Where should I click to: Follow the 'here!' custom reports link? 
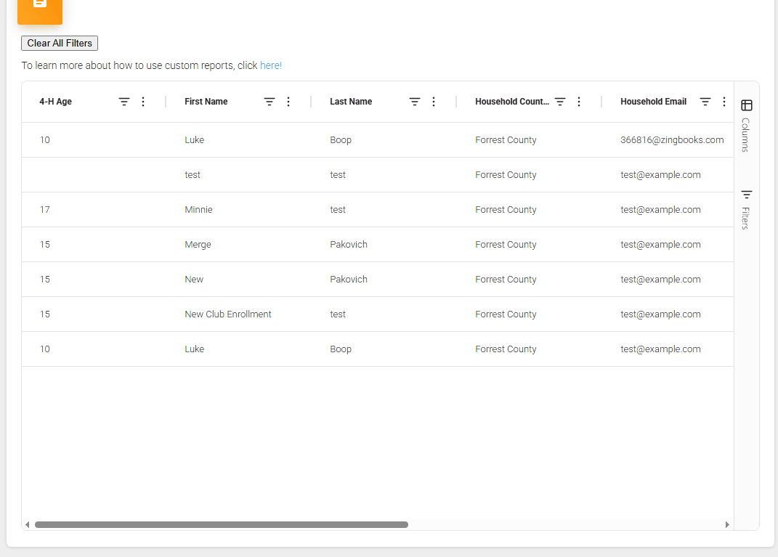[x=271, y=65]
